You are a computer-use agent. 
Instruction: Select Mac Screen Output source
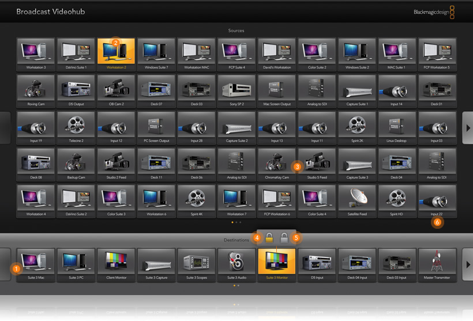pyautogui.click(x=277, y=91)
